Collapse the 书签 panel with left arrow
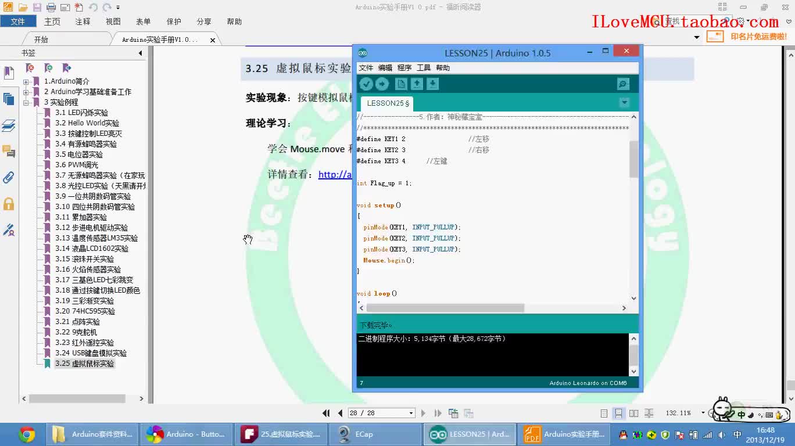Image resolution: width=795 pixels, height=446 pixels. [x=140, y=53]
